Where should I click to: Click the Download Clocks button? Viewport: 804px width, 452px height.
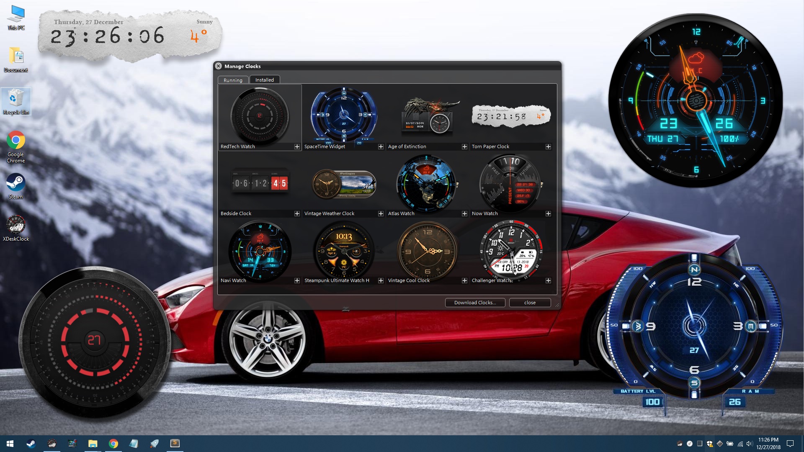click(x=475, y=302)
